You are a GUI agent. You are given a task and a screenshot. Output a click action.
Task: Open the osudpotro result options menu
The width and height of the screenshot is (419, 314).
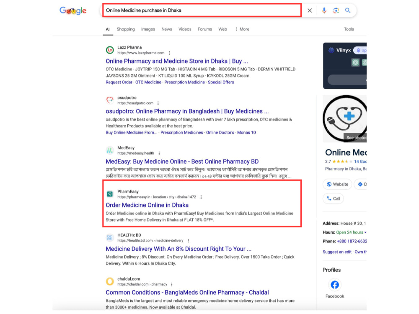point(158,103)
